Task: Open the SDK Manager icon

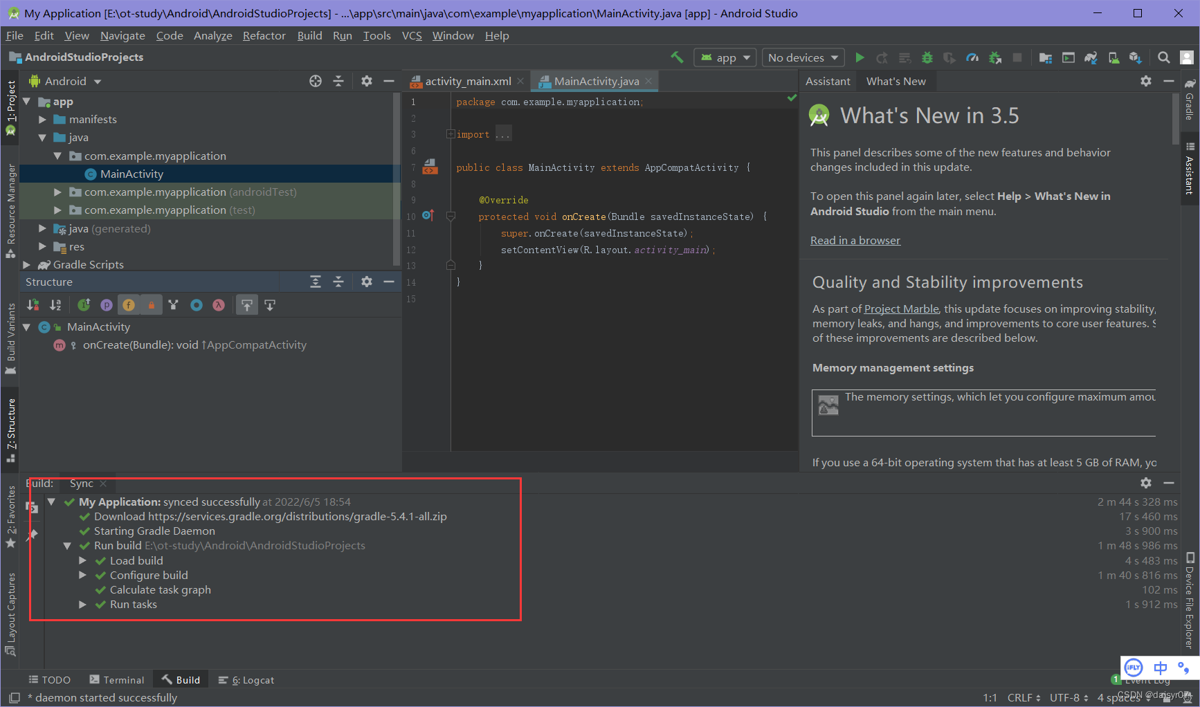Action: tap(1136, 57)
